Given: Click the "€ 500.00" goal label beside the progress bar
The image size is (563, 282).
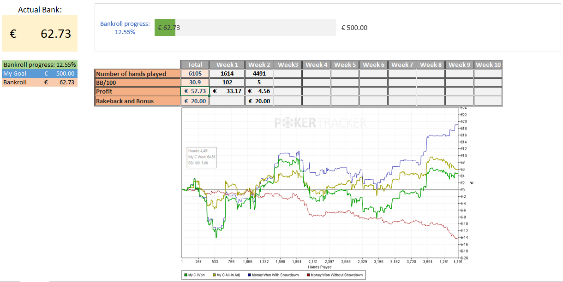Looking at the screenshot, I should pos(354,28).
